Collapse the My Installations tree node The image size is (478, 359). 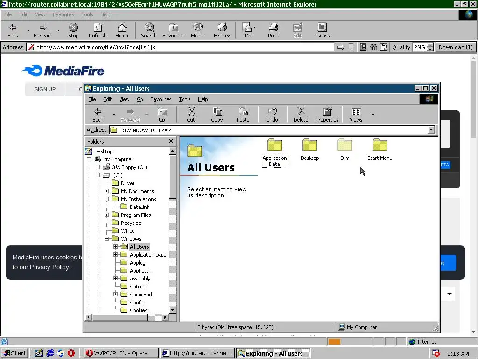click(106, 199)
